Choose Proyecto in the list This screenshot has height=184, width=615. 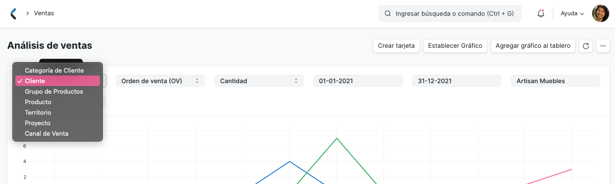(x=57, y=123)
